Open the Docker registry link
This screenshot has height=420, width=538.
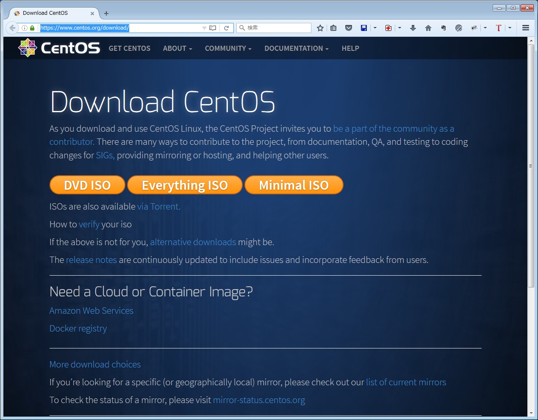coord(78,329)
